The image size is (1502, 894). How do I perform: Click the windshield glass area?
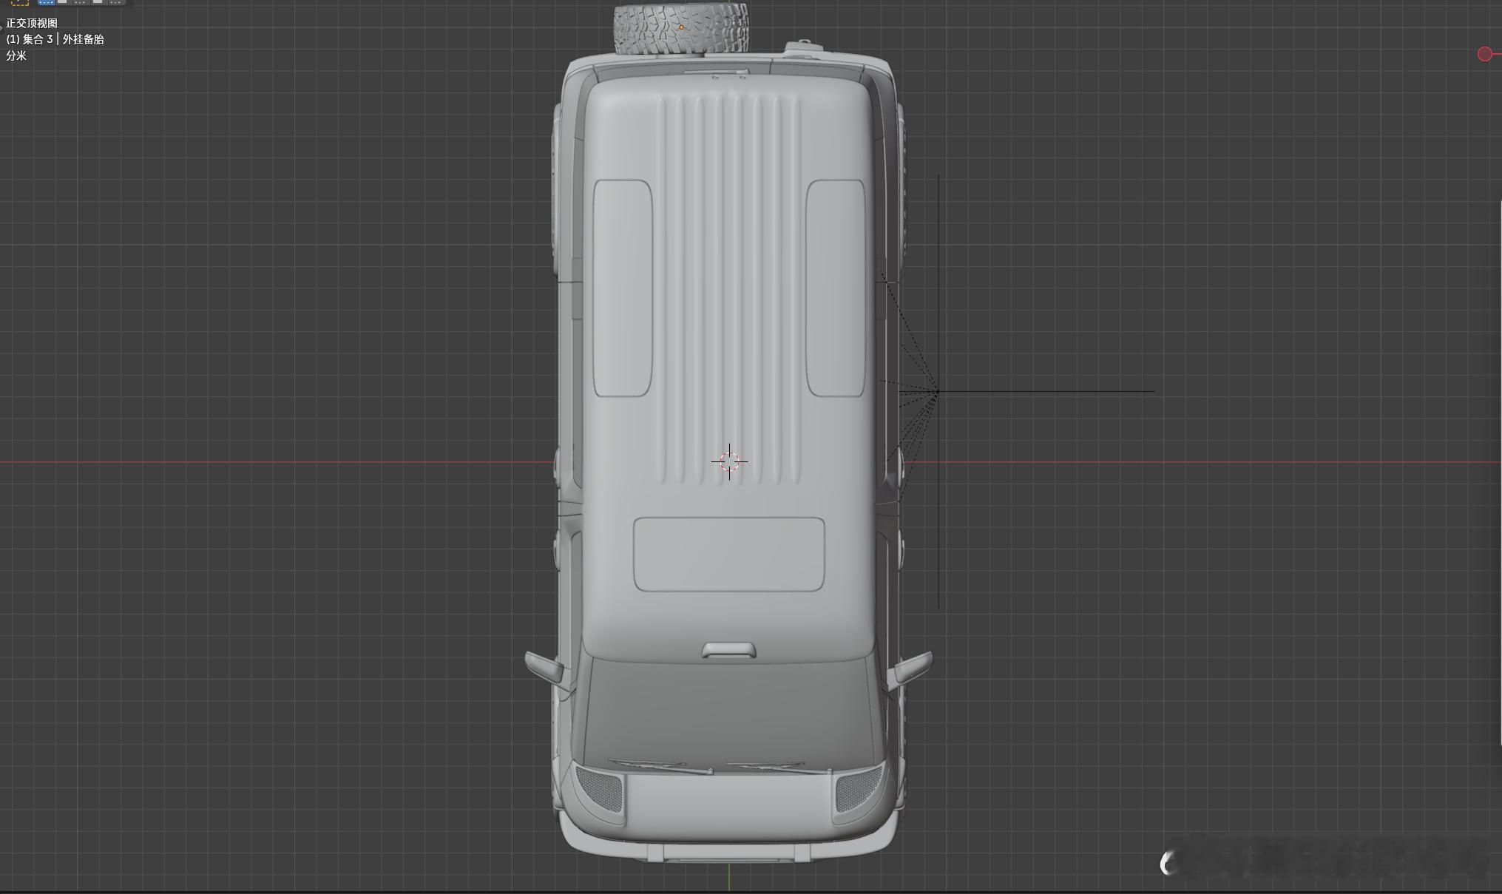click(728, 710)
